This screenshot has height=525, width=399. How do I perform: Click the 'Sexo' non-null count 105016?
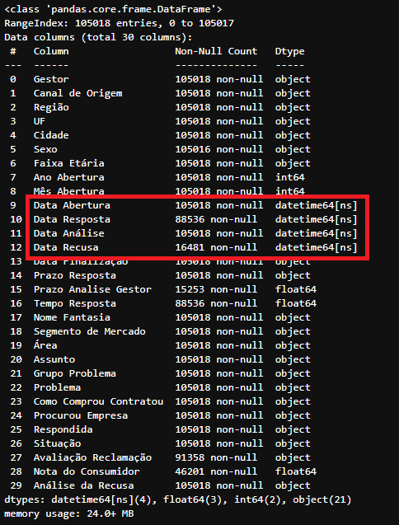coord(193,149)
